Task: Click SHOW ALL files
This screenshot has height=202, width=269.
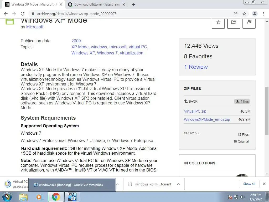Action: [192, 133]
